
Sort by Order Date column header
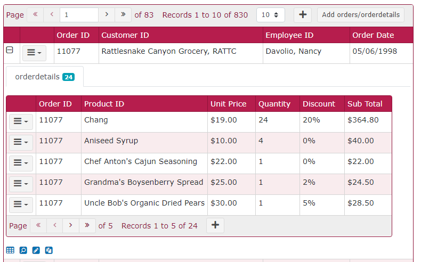(x=373, y=35)
